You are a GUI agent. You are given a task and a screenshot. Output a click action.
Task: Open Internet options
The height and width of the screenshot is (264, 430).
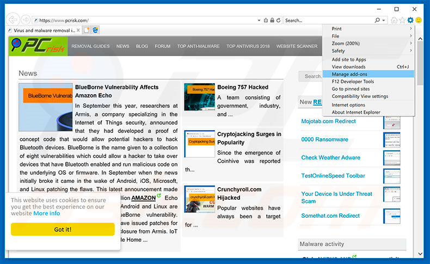[368, 105]
